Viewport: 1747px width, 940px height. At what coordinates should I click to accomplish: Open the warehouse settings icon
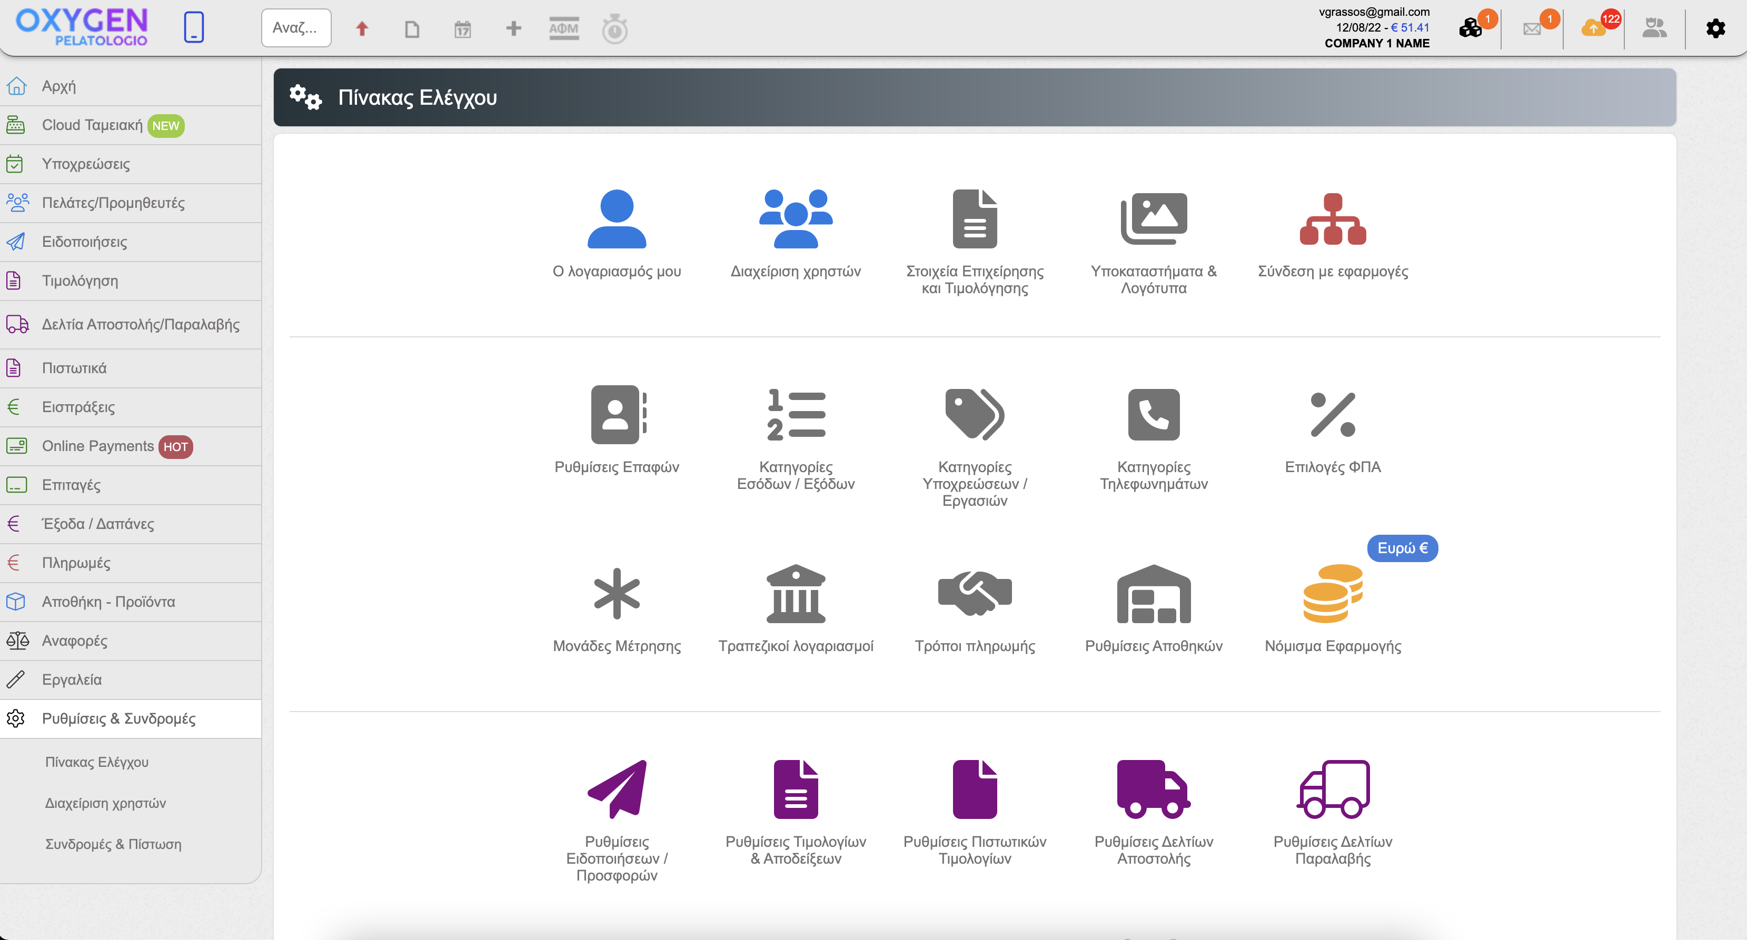click(1153, 594)
